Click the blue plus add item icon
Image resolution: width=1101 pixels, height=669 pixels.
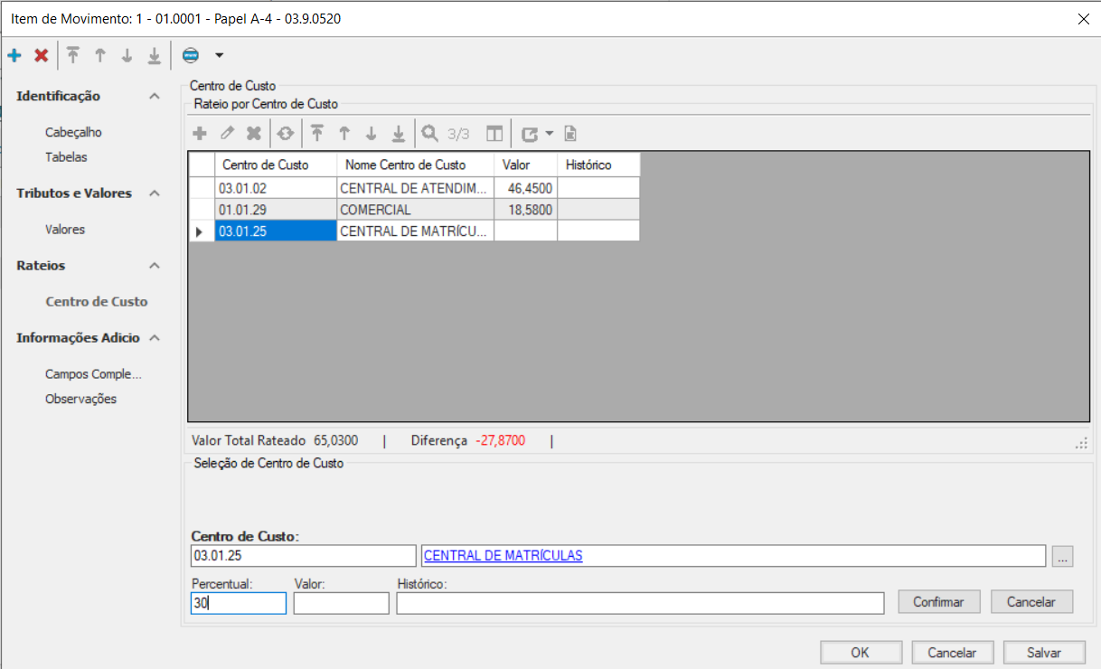14,56
